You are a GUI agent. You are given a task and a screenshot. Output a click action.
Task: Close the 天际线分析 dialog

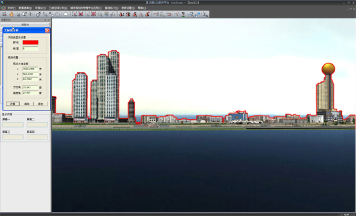47,30
